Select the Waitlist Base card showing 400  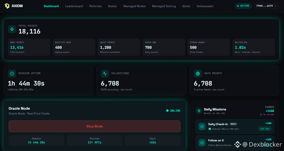point(74,47)
